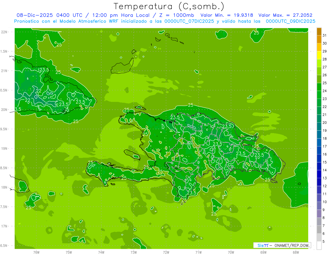Click the "14" label on the color scale
Screen dimensions: 332x256
(325, 170)
